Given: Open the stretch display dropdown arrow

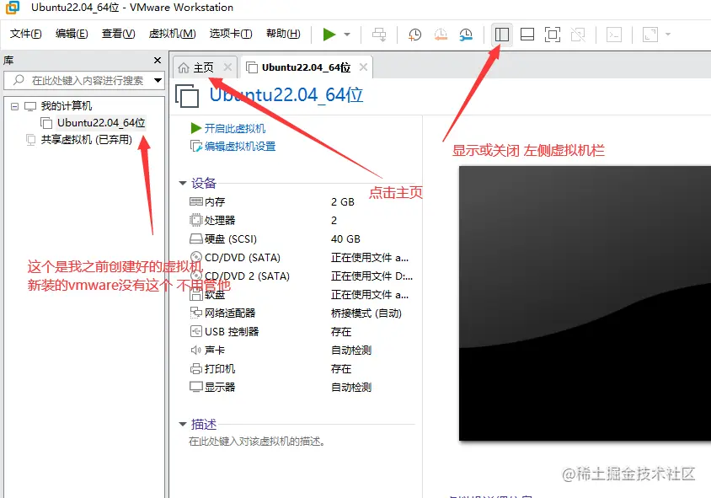Looking at the screenshot, I should click(x=667, y=35).
